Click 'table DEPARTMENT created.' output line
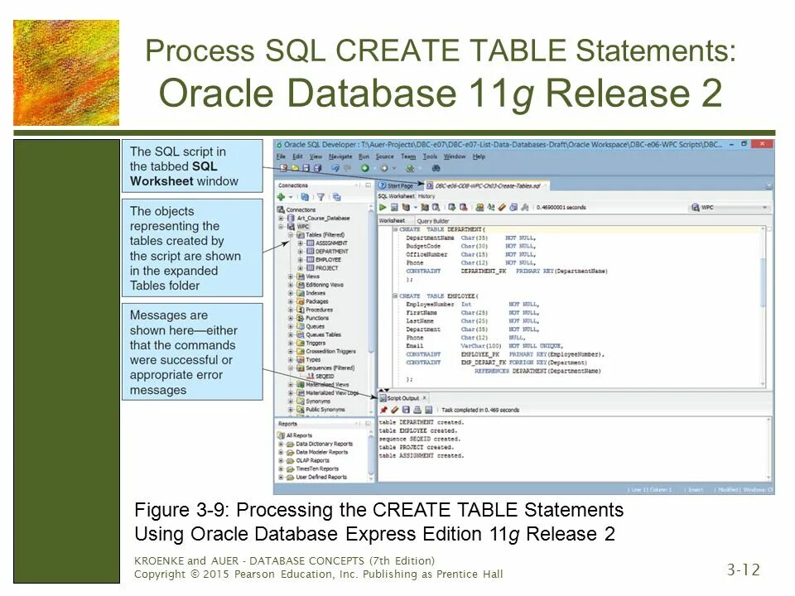Screen dimensions: 795x596 (422, 422)
